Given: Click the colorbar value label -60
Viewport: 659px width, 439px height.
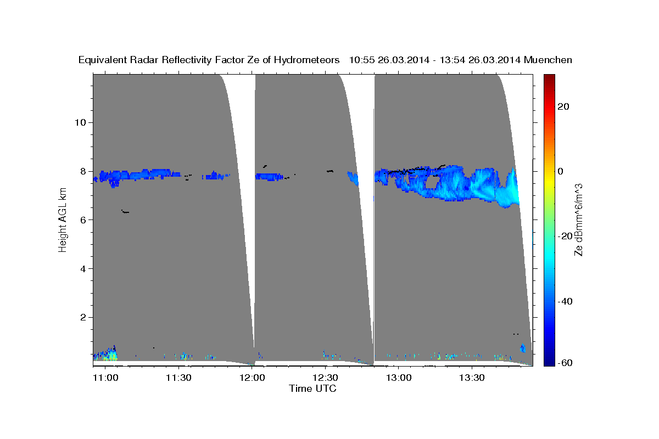Looking at the screenshot, I should pos(565,363).
